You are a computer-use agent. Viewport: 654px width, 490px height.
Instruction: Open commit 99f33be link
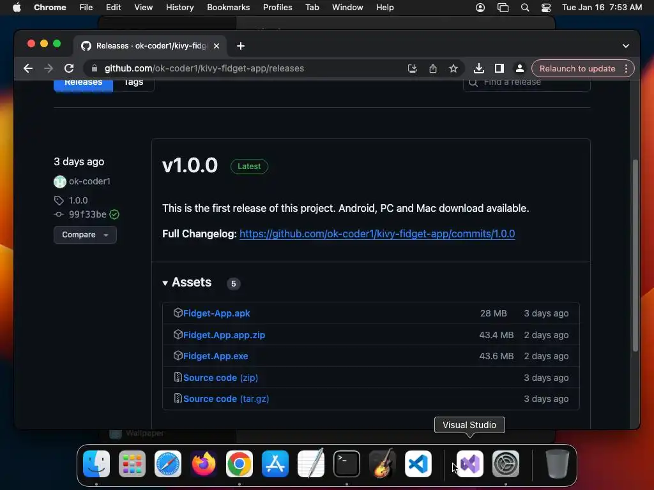[x=87, y=214]
